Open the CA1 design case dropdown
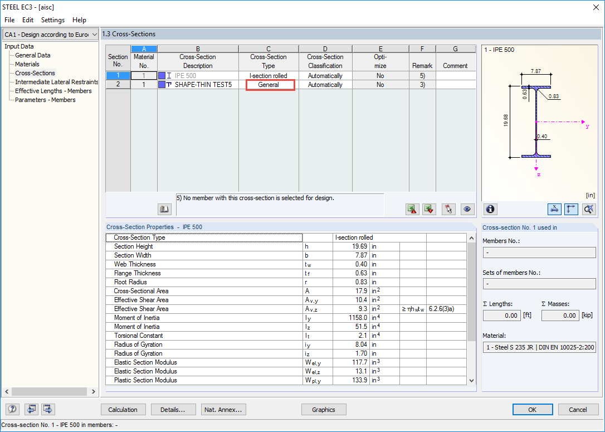The height and width of the screenshot is (432, 605). (x=50, y=35)
